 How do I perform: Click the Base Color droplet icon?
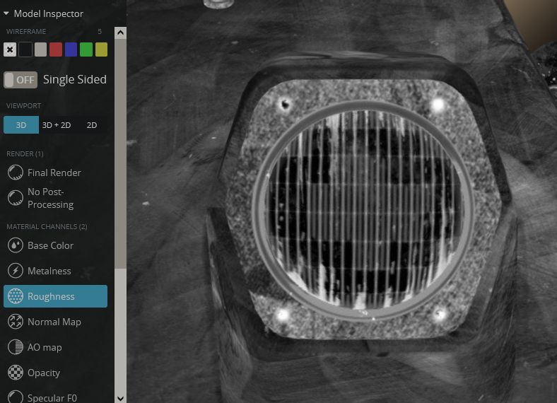tap(16, 245)
